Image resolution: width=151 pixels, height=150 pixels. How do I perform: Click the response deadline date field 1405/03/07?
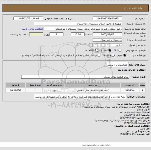click(x=107, y=34)
